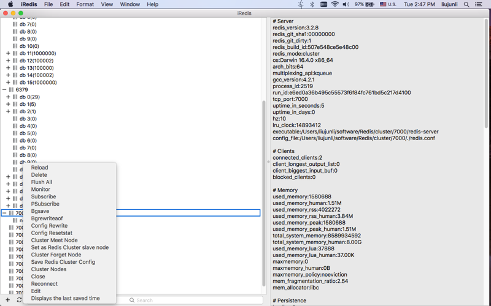Open Spotlight search magnifier in menu bar
The height and width of the screenshot is (306, 491).
(x=466, y=4)
